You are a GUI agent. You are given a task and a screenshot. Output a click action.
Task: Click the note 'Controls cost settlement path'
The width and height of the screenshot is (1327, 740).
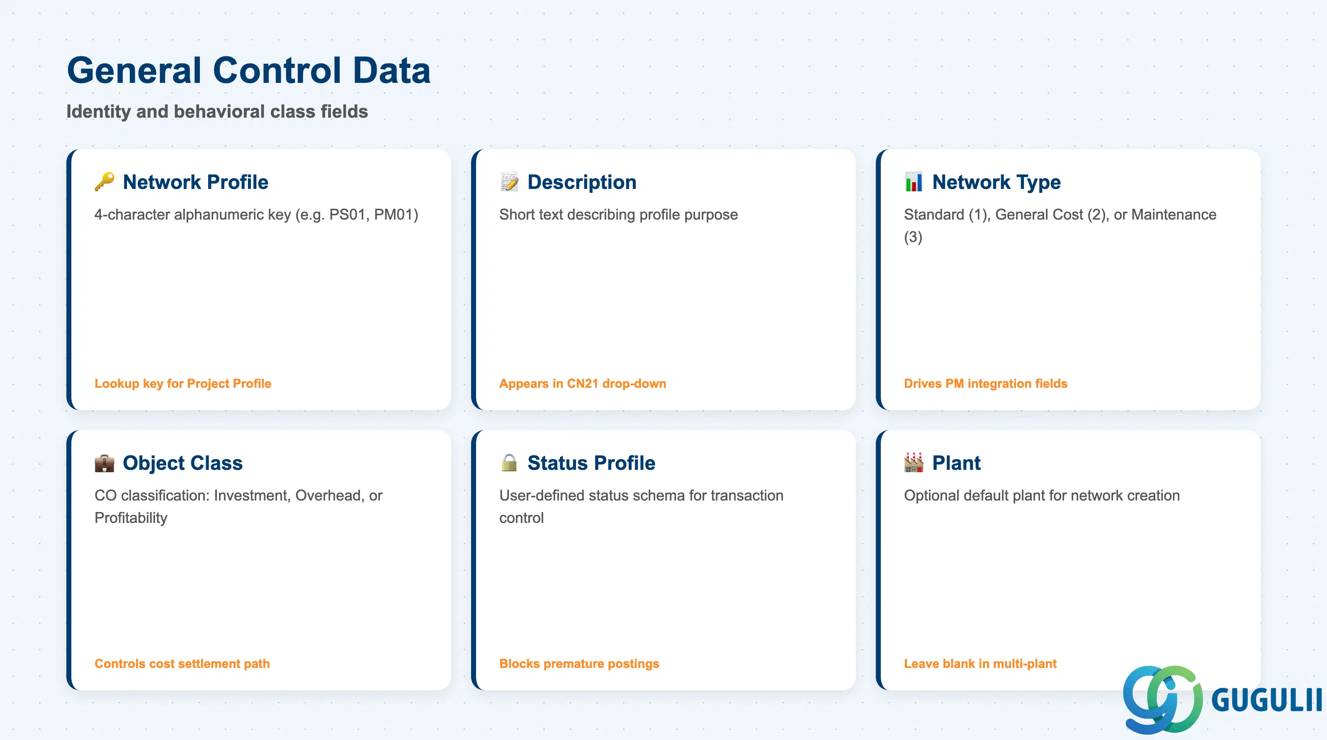(182, 663)
